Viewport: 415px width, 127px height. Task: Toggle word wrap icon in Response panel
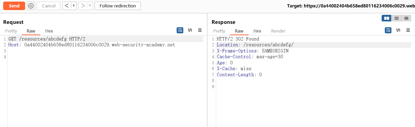point(388,30)
